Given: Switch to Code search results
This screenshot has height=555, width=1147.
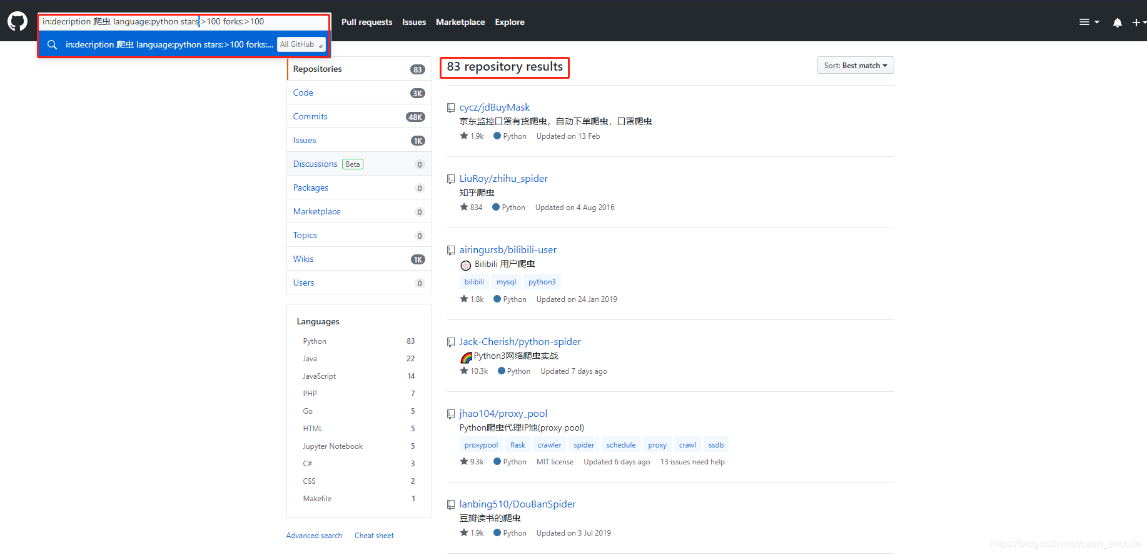Looking at the screenshot, I should click(x=359, y=92).
